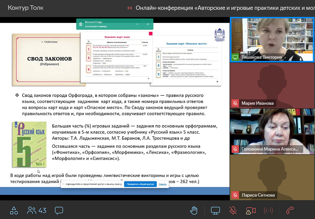
Task: Select the Лариса Ситнова participant tile
Action: pyautogui.click(x=272, y=177)
